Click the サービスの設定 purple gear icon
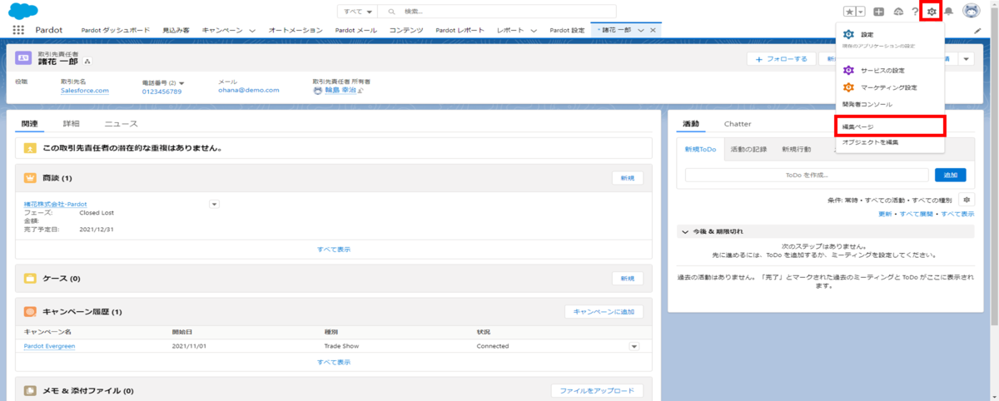Viewport: 999px width, 401px height. pos(848,71)
